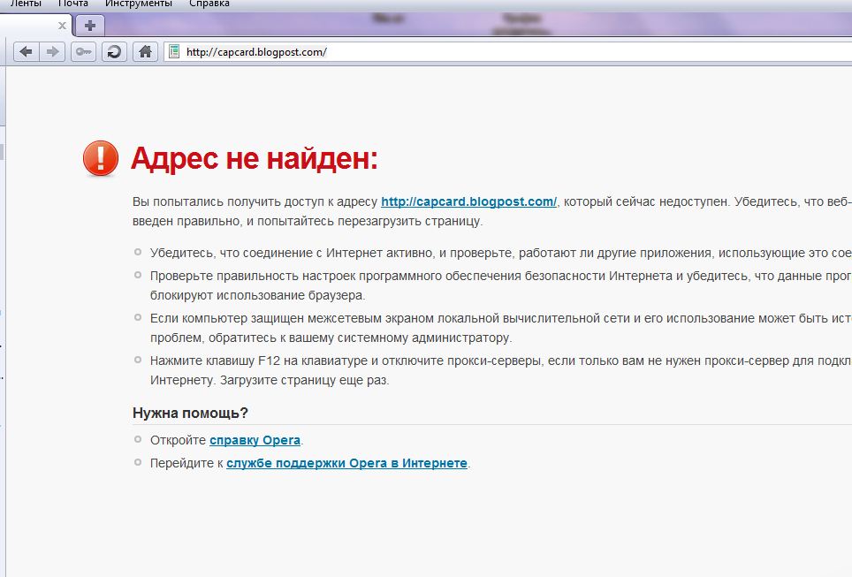The image size is (852, 577).
Task: Click the sentence starting Вы попытались получить доступ
Action: tap(491, 211)
